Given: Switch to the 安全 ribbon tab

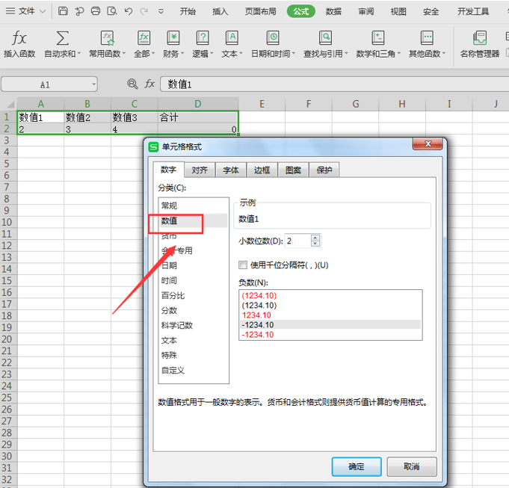Looking at the screenshot, I should pyautogui.click(x=431, y=11).
